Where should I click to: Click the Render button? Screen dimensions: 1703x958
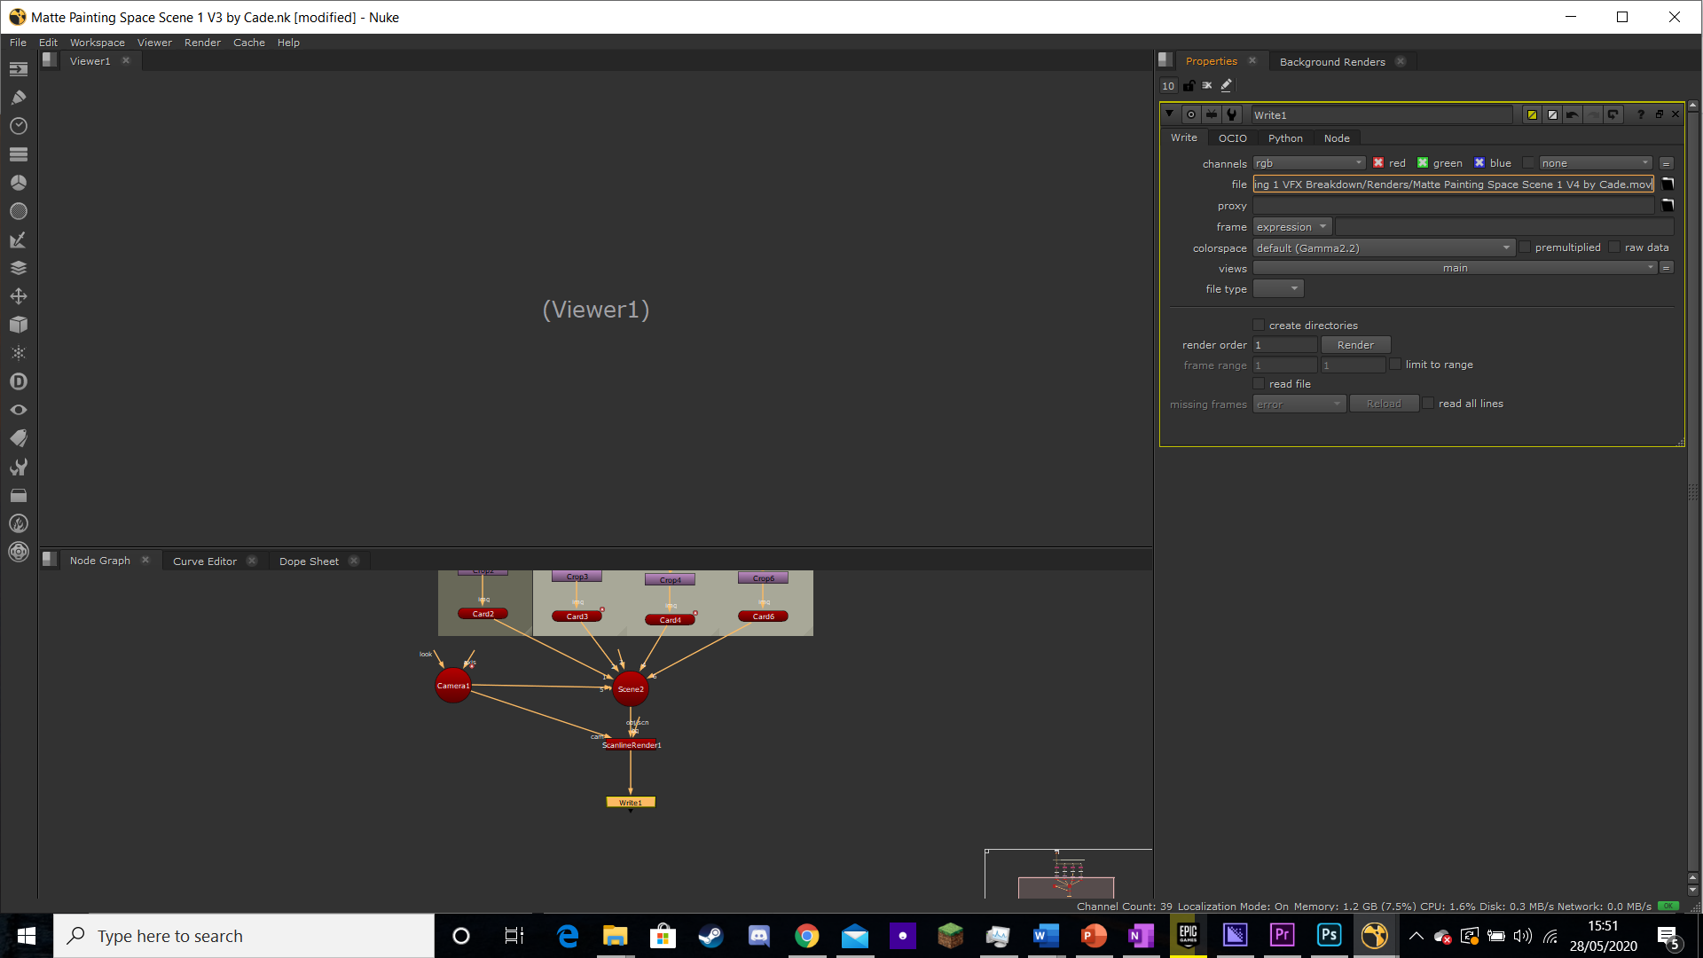click(x=1355, y=345)
